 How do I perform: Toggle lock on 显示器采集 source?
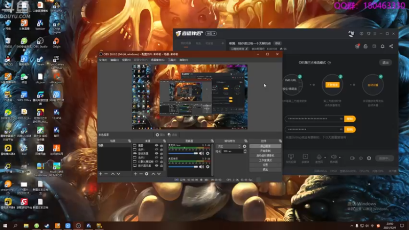[x=162, y=166]
